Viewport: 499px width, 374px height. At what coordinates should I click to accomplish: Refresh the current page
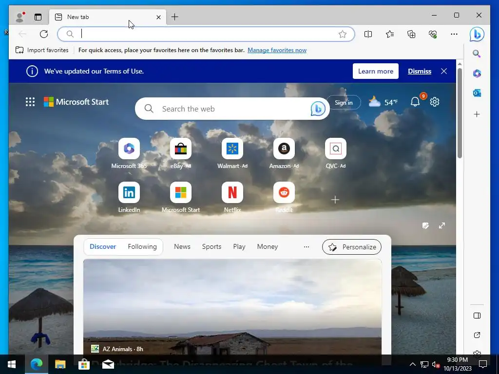click(44, 34)
